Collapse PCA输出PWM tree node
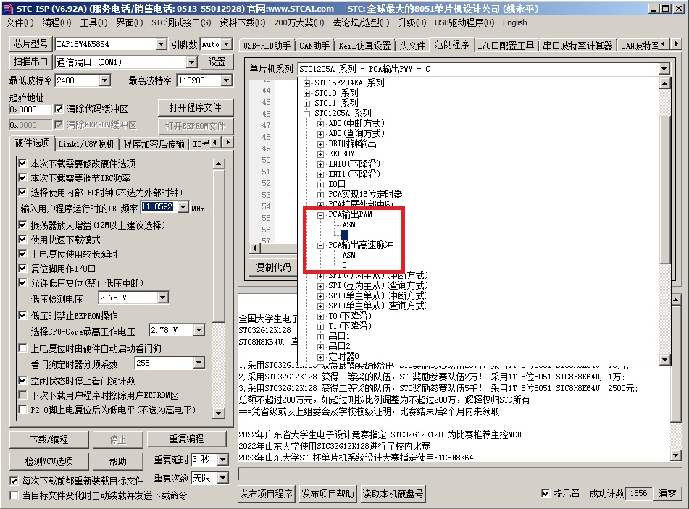The height and width of the screenshot is (509, 689). 321,215
